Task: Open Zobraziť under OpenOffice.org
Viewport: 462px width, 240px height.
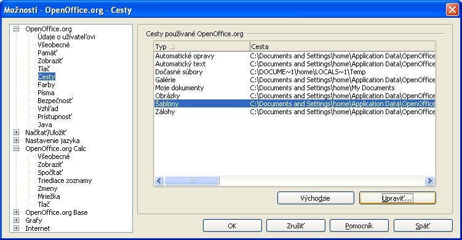Action: point(50,61)
